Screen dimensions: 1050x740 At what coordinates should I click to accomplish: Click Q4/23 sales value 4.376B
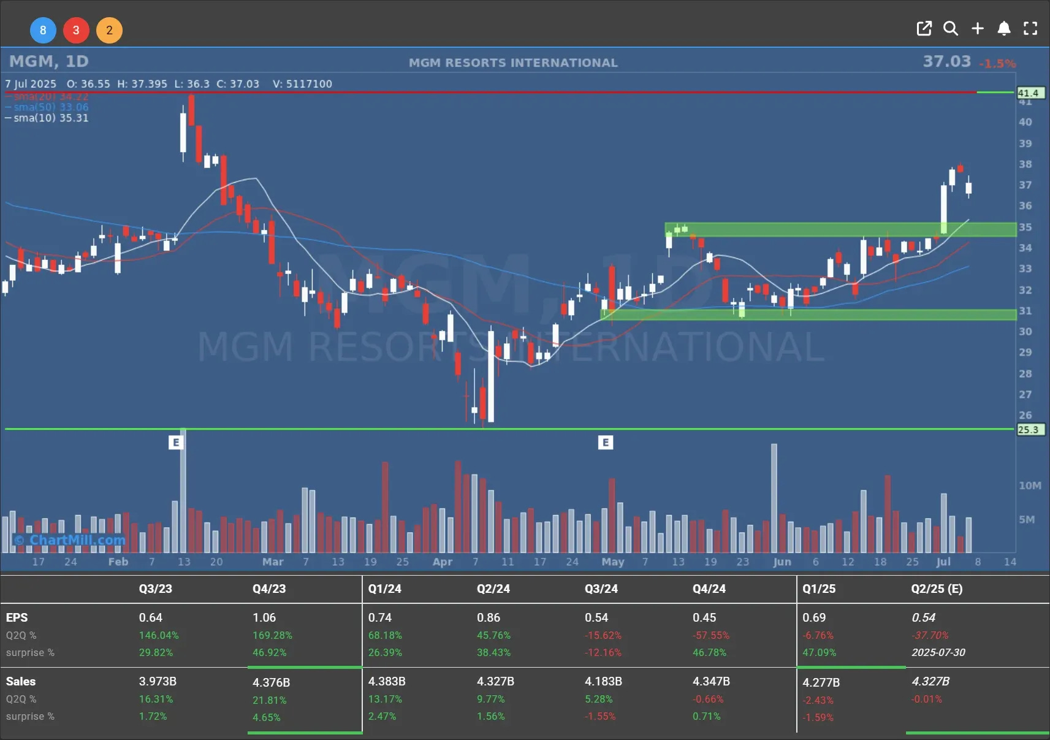coord(271,682)
